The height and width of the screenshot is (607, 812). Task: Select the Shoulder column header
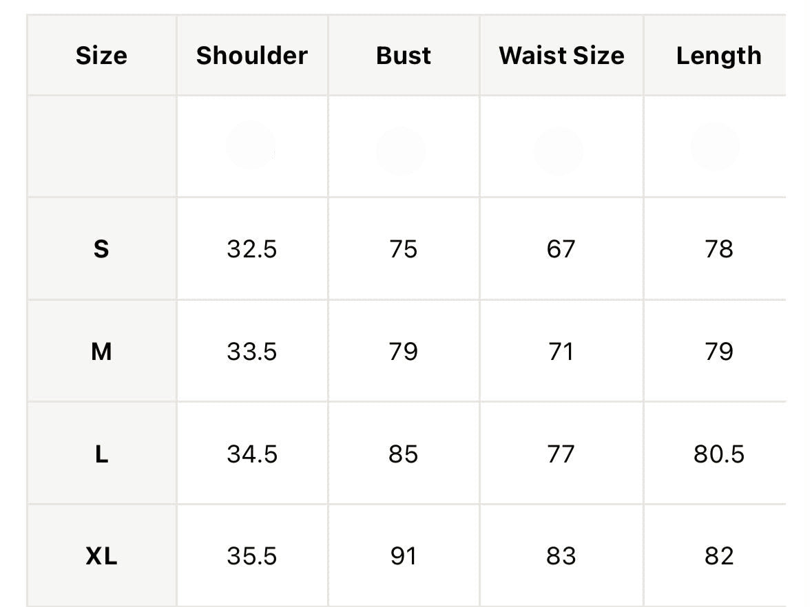click(x=252, y=55)
